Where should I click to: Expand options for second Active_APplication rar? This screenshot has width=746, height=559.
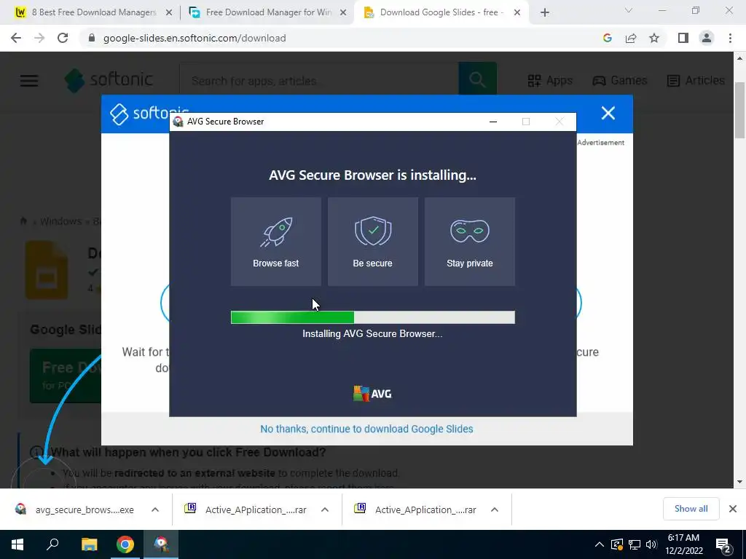click(x=495, y=510)
